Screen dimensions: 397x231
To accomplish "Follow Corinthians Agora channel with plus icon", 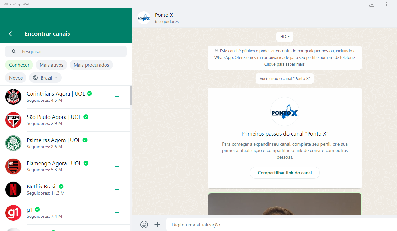I will click(117, 97).
